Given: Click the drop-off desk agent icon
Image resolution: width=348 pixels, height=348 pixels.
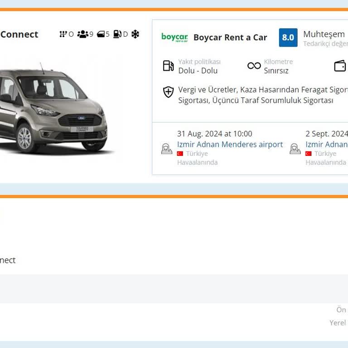Looking at the screenshot, I should (295, 149).
